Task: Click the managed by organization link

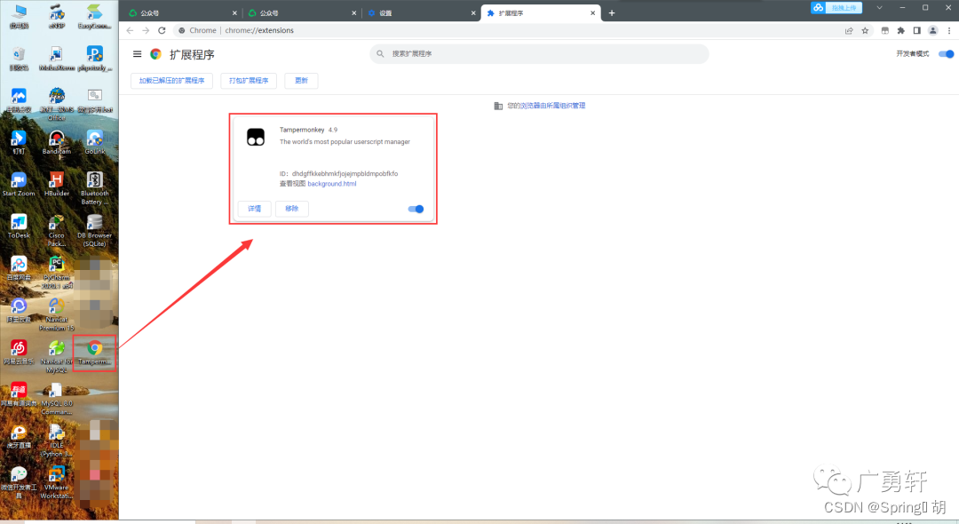Action: 552,106
